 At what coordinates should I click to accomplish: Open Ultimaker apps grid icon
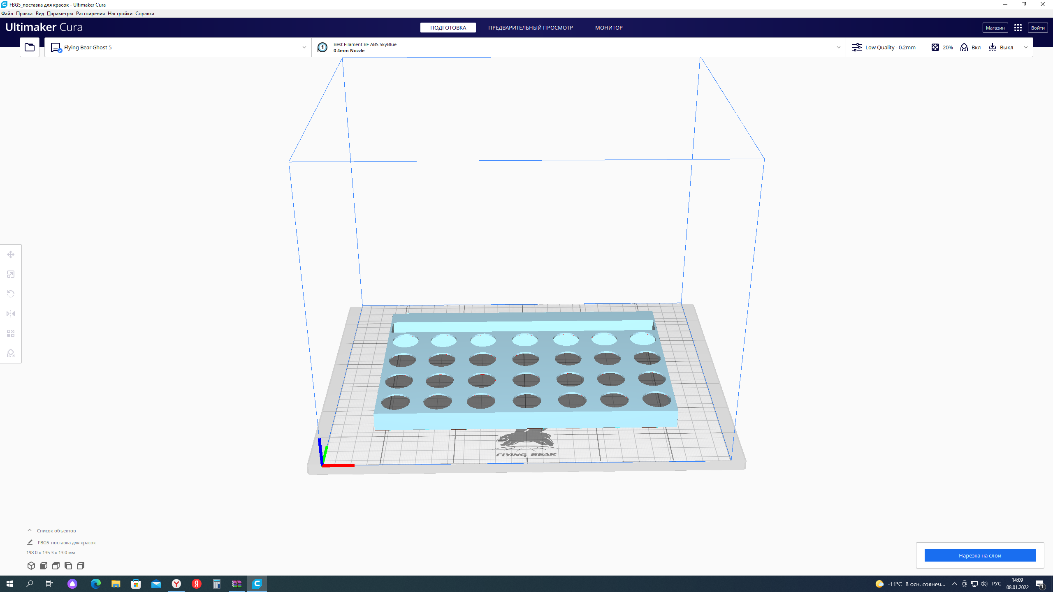(1018, 28)
